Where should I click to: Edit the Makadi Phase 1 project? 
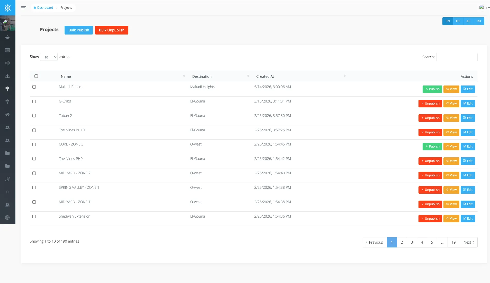468,89
